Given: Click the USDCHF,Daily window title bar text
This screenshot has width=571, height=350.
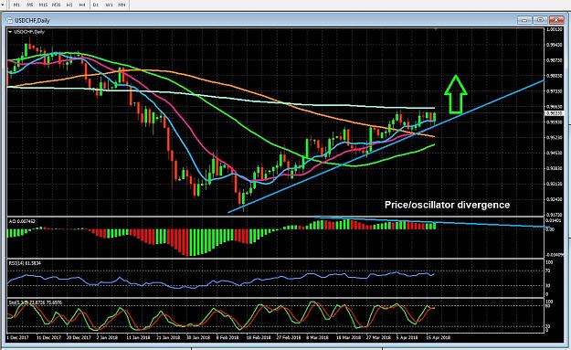Looking at the screenshot, I should click(32, 20).
